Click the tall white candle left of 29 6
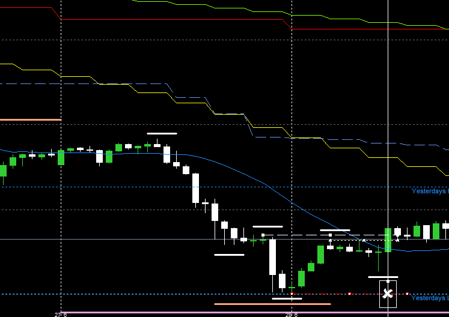449x317 pixels. point(272,257)
